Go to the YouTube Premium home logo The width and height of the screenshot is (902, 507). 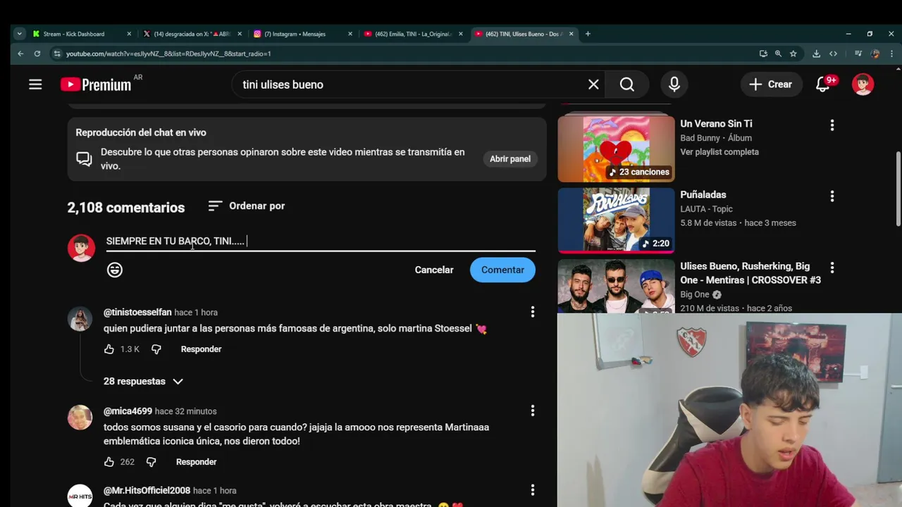(96, 84)
